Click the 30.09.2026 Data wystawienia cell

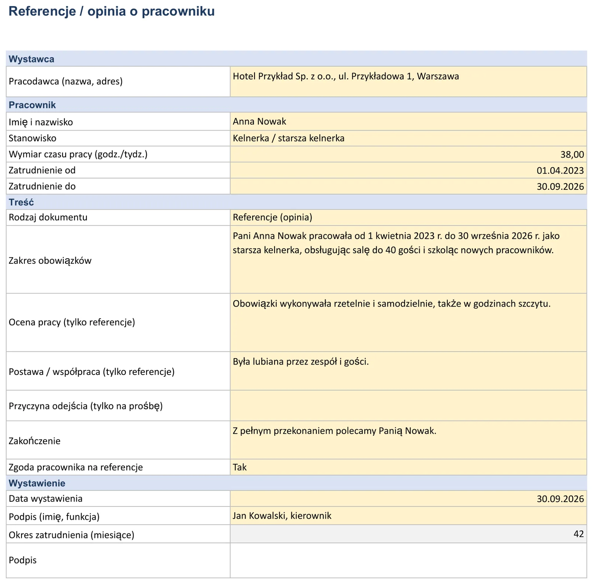pyautogui.click(x=408, y=499)
